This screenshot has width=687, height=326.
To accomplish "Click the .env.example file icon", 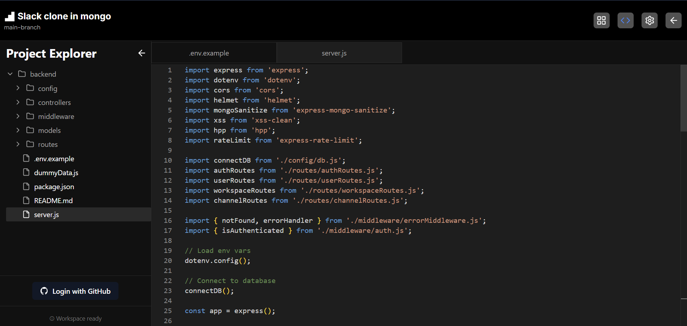I will click(x=26, y=158).
